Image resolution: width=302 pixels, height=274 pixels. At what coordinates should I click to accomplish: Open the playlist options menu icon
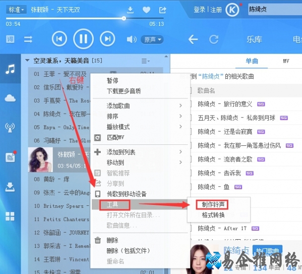pyautogui.click(x=145, y=61)
